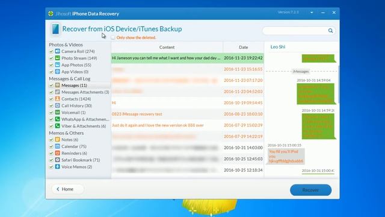This screenshot has height=217, width=385.
Task: Click the Messages category icon
Action: (x=58, y=85)
